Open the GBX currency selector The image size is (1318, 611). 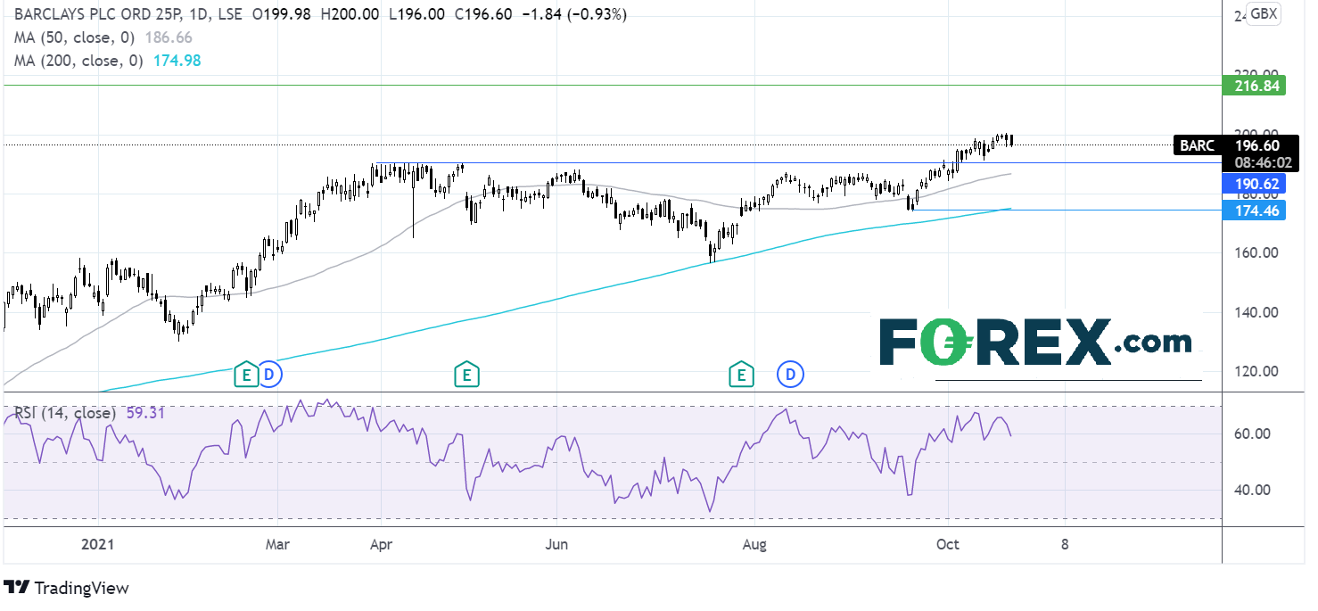pyautogui.click(x=1262, y=13)
